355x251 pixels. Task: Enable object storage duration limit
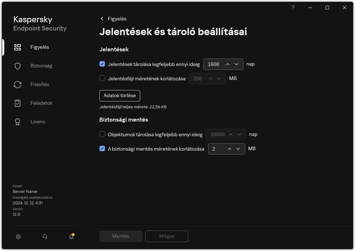tap(102, 134)
